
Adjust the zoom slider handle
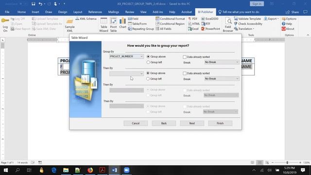point(287,162)
